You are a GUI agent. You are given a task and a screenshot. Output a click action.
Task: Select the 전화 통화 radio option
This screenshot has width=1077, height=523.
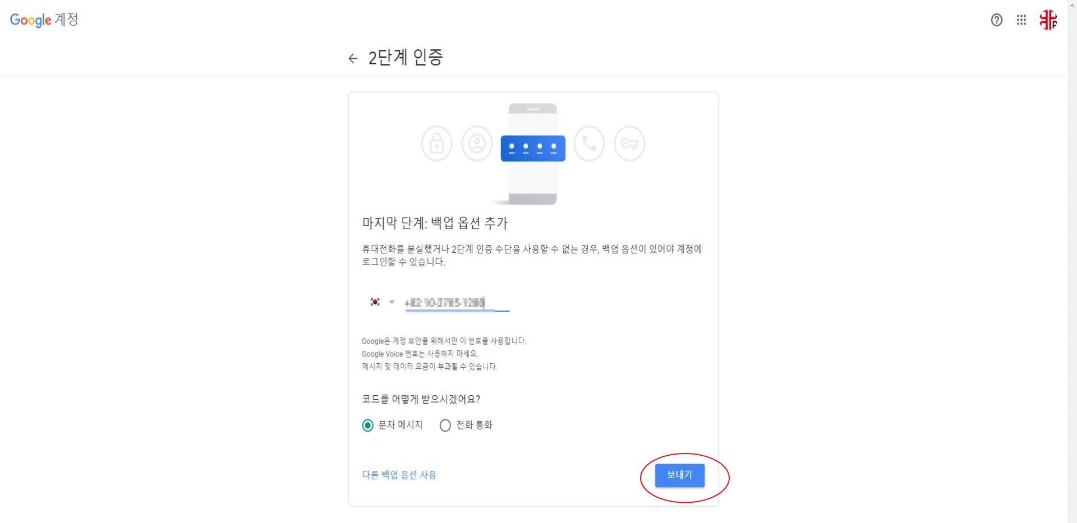pos(445,425)
